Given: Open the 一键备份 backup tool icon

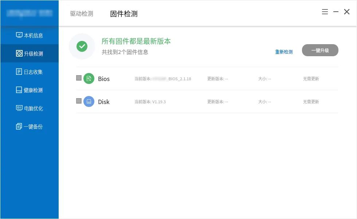Looking at the screenshot, I should coord(19,126).
